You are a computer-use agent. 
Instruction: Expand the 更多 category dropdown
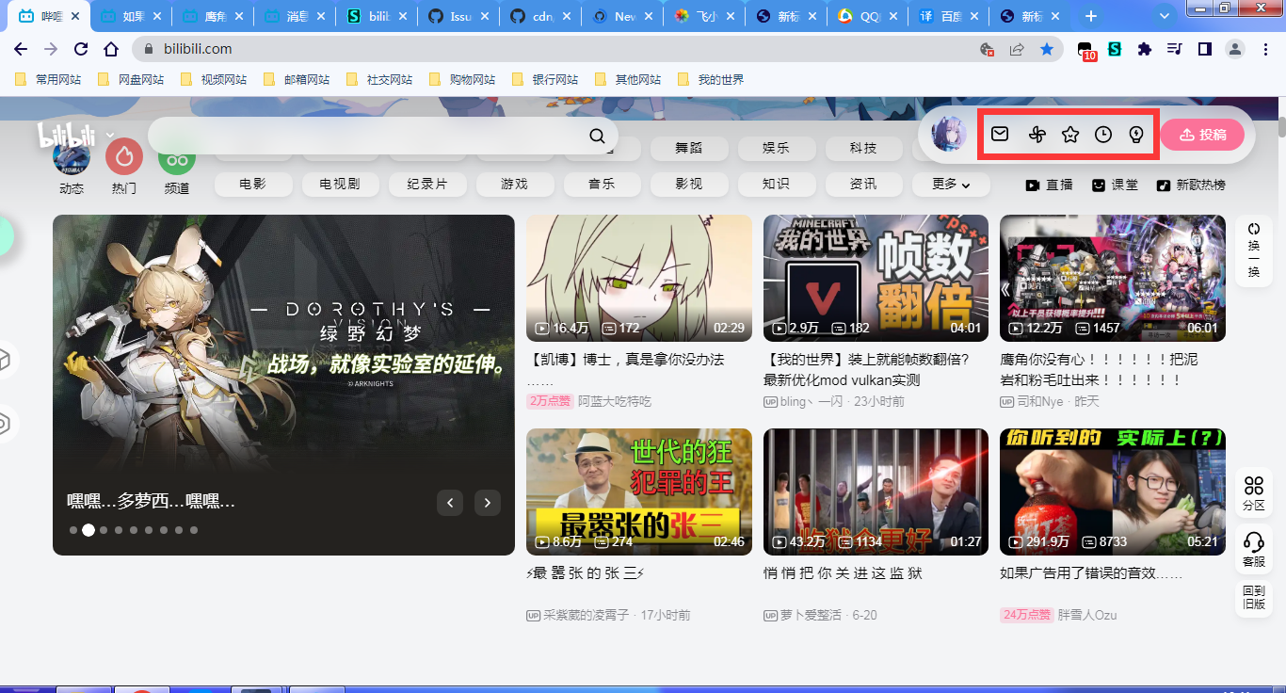tap(950, 185)
